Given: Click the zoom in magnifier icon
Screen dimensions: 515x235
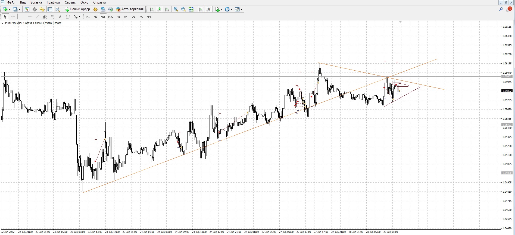Looking at the screenshot, I should coord(176,9).
